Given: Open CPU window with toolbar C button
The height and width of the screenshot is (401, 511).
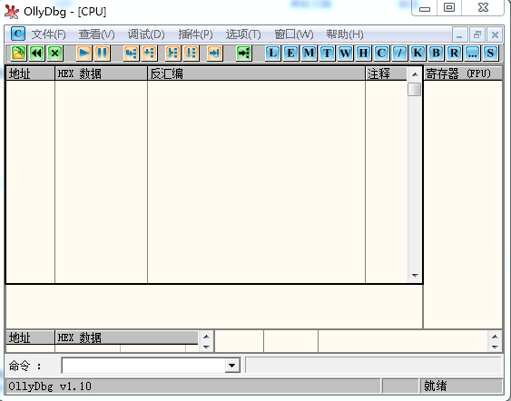Looking at the screenshot, I should [x=381, y=54].
